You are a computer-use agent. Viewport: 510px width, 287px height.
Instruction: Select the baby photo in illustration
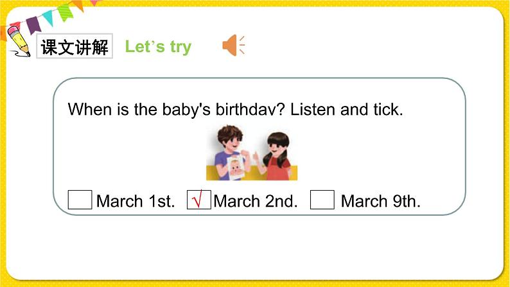tap(236, 168)
